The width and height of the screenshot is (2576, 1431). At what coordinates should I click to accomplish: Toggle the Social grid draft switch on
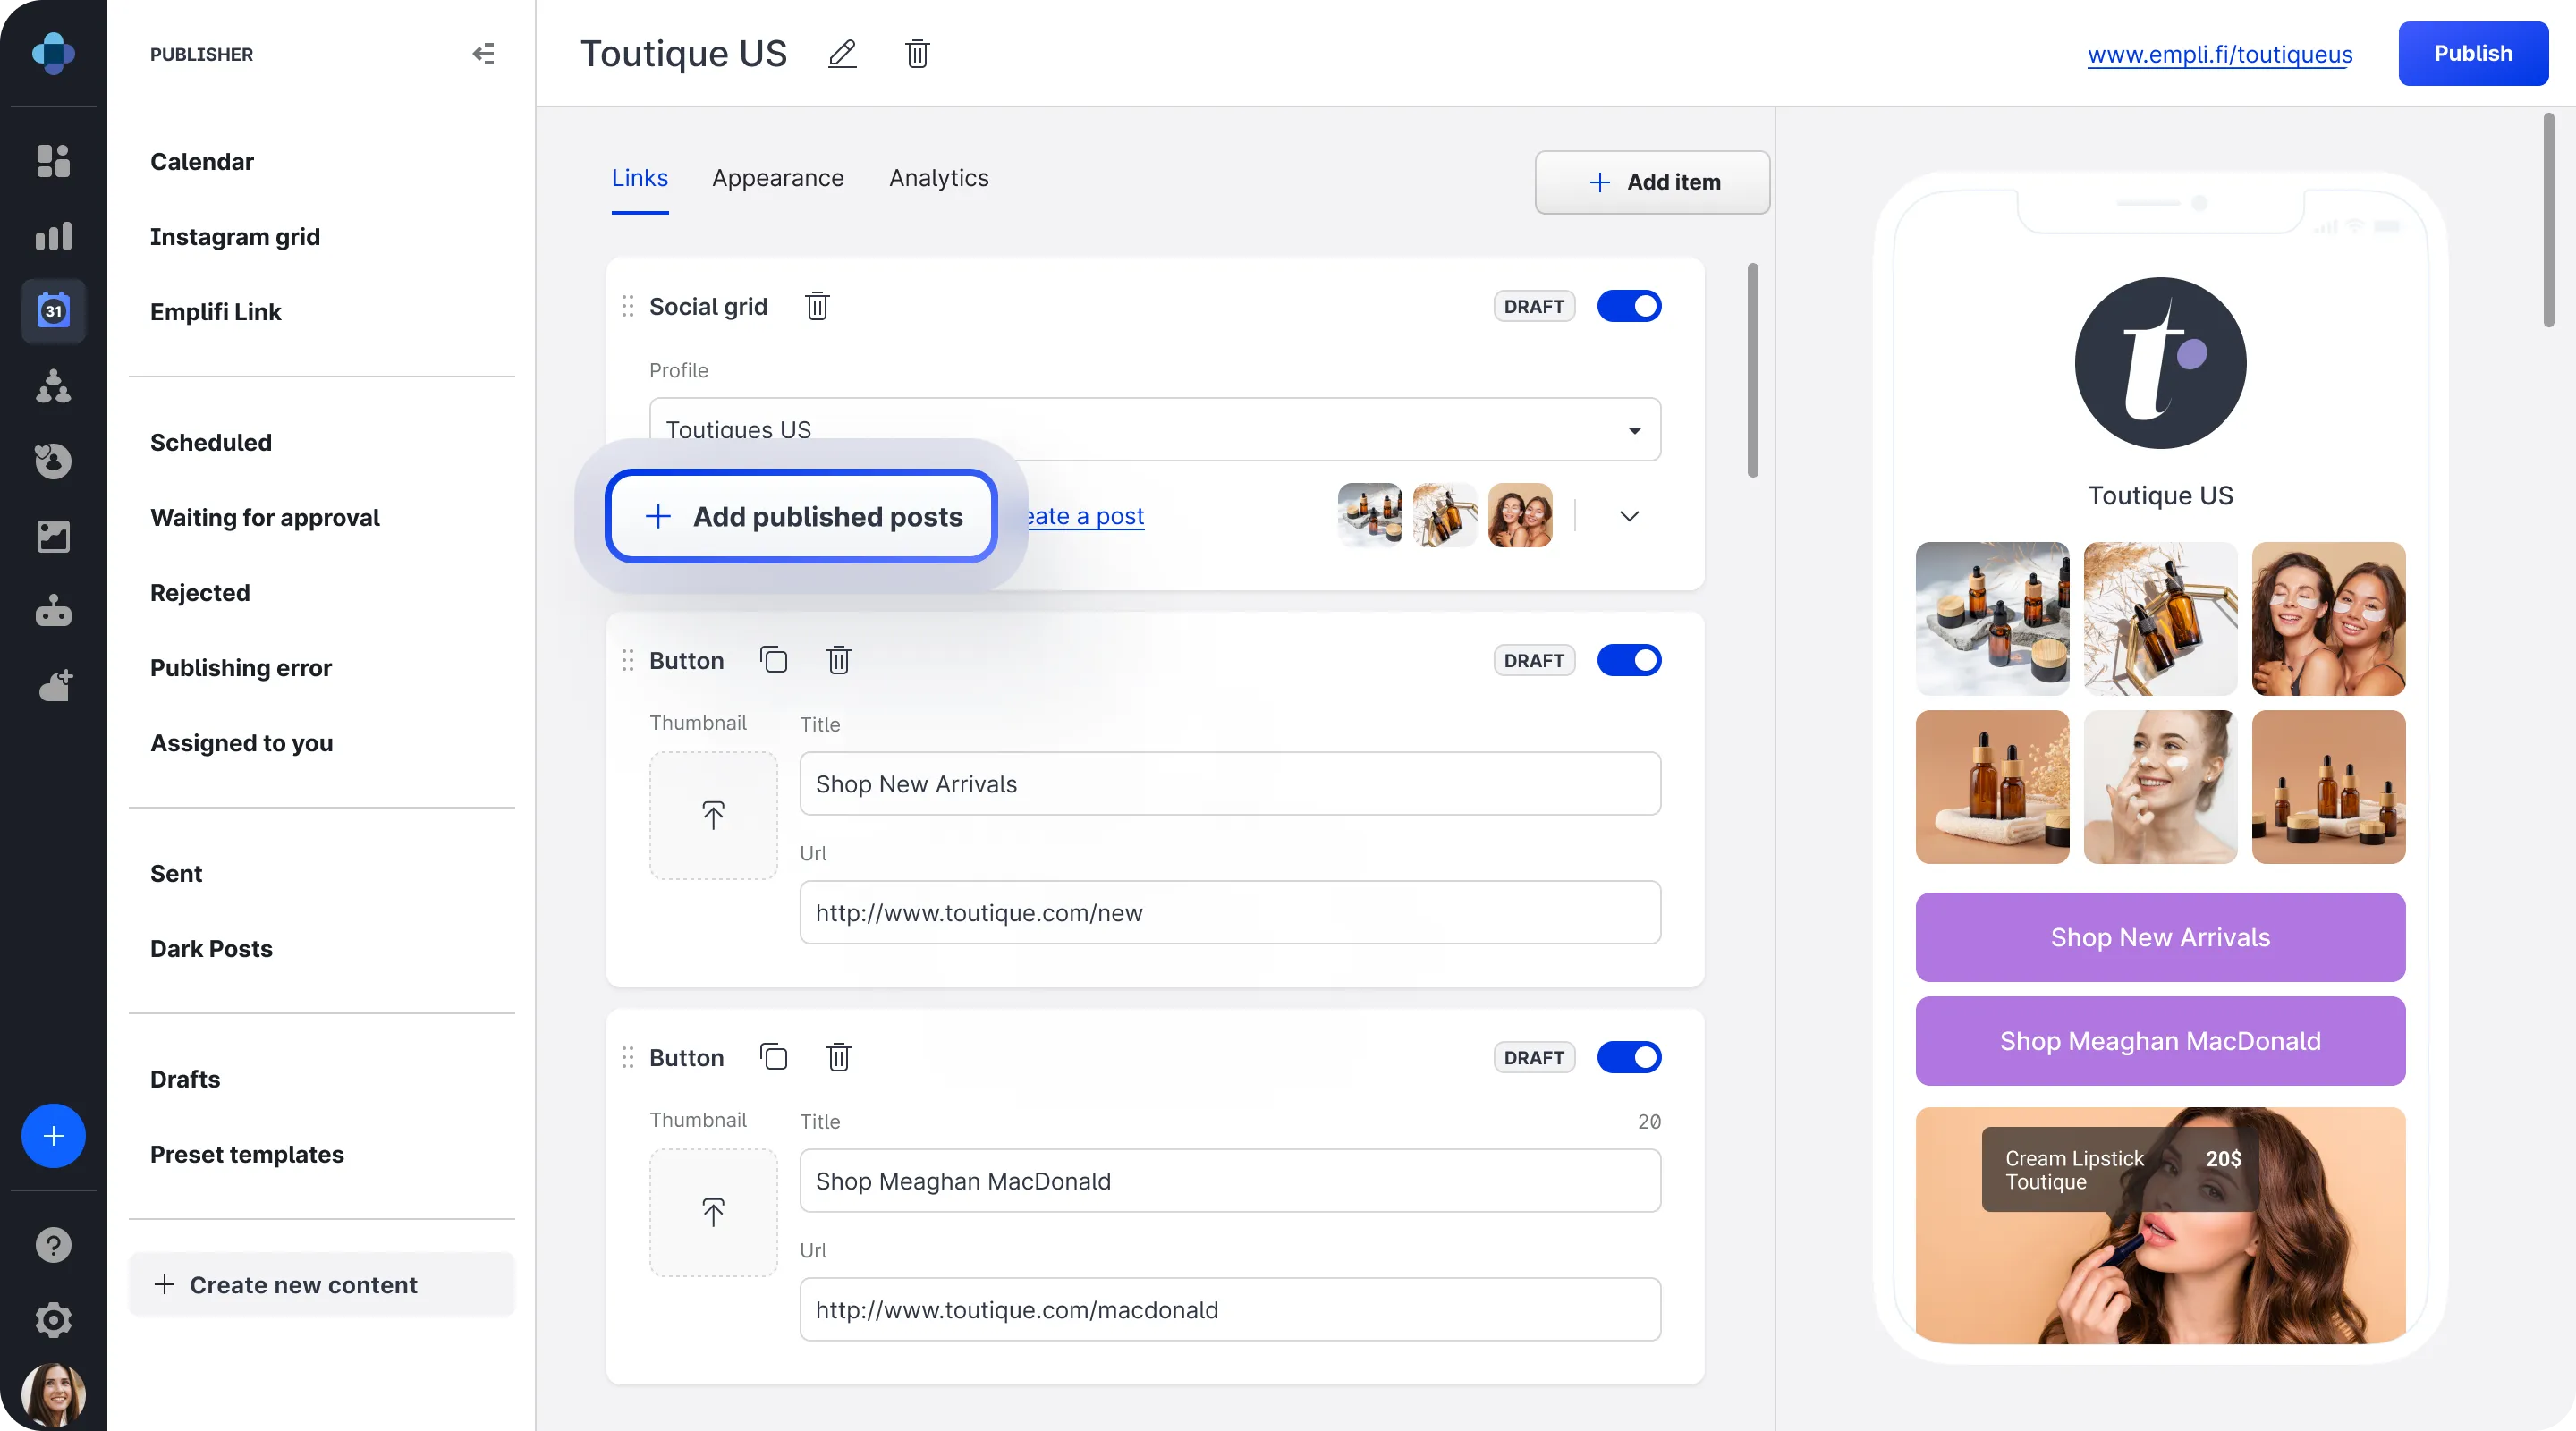(x=1628, y=307)
